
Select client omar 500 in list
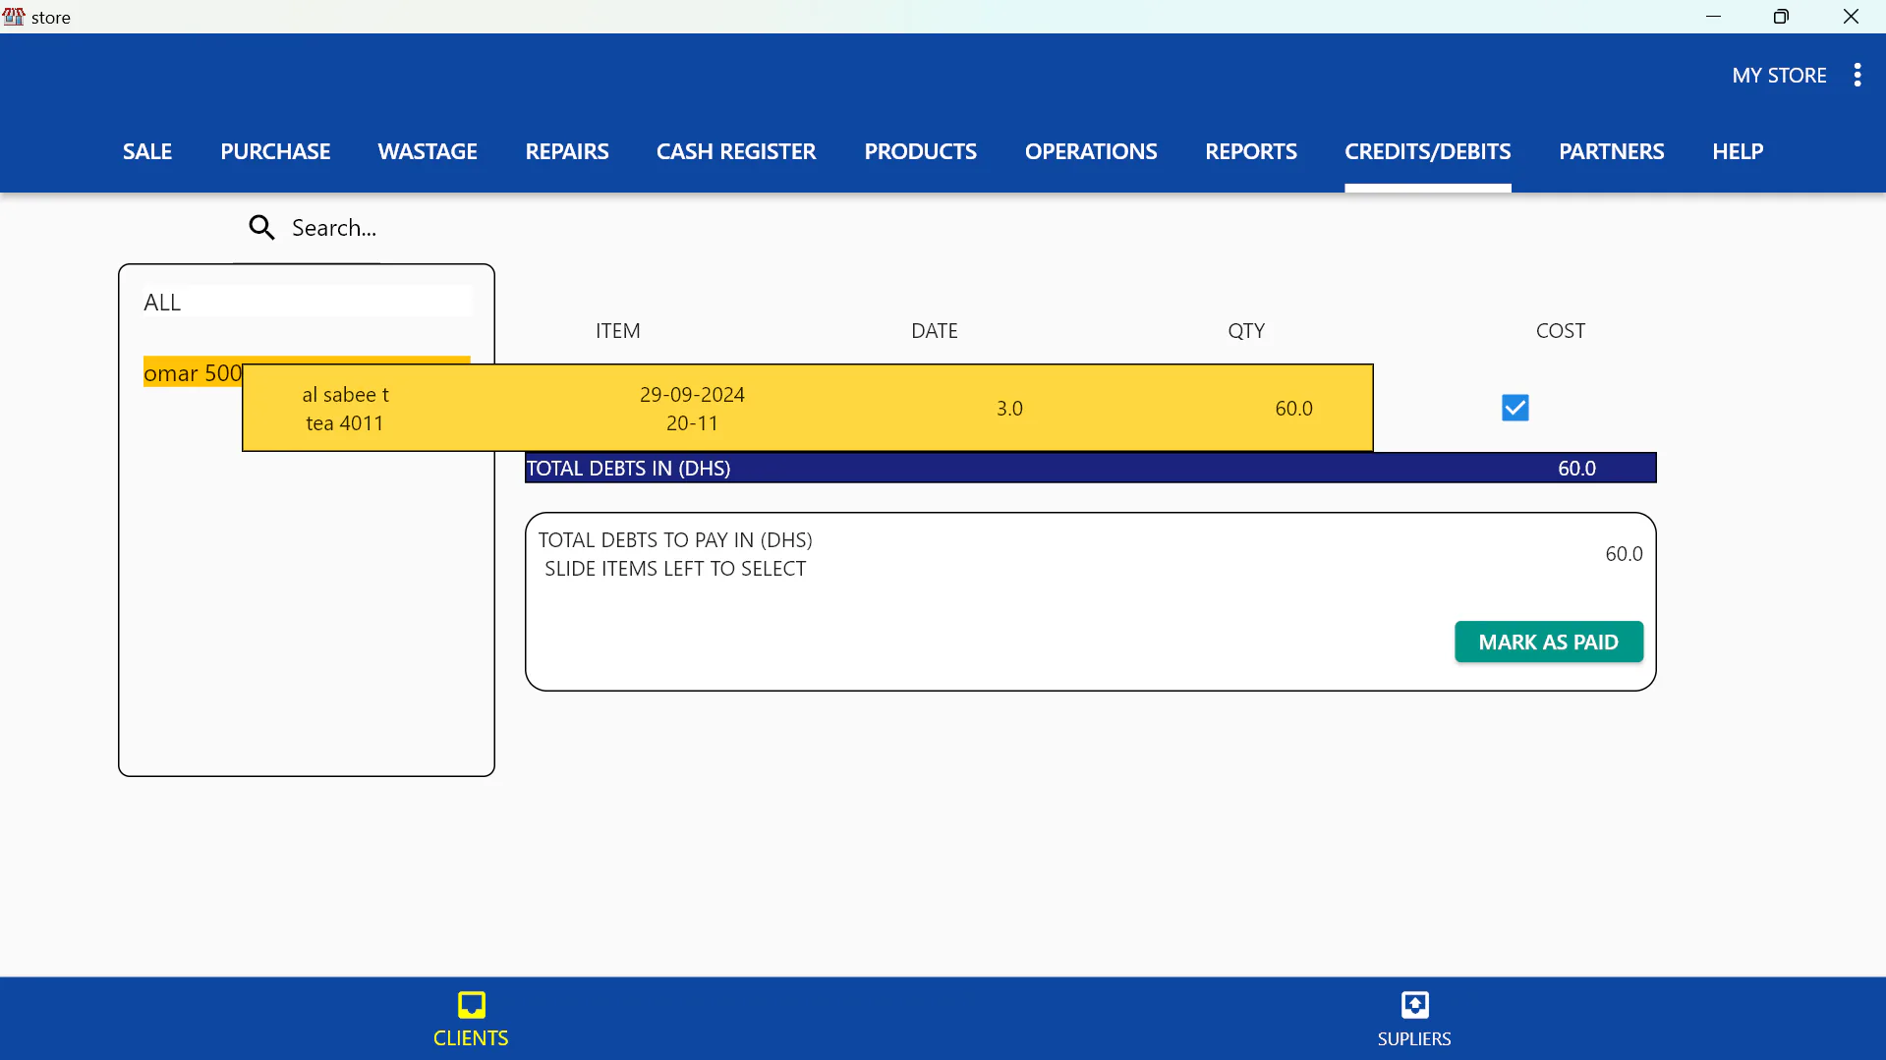[193, 373]
